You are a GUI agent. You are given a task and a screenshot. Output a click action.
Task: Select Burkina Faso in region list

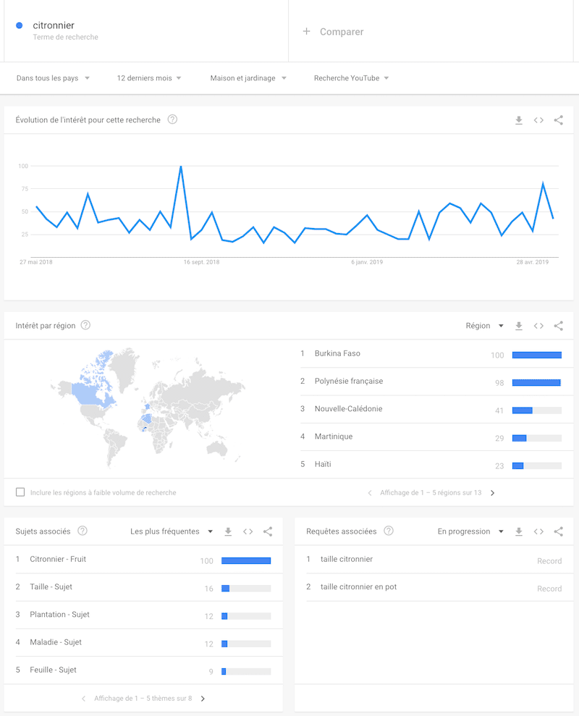coord(337,354)
